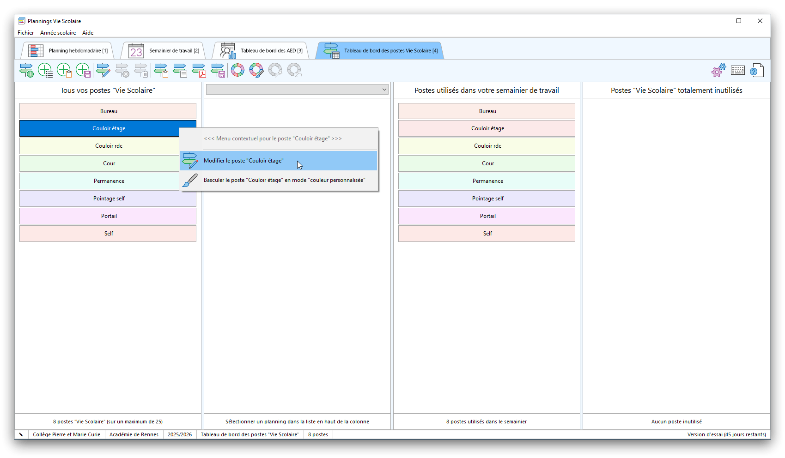
Task: Click the color wheel palette icon
Action: (x=237, y=70)
